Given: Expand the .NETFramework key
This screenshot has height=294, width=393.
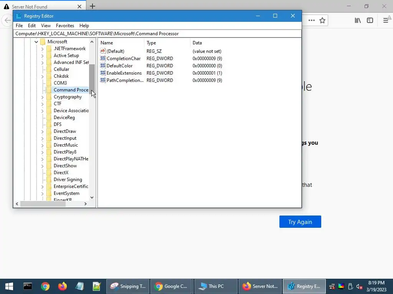Looking at the screenshot, I should coord(42,49).
